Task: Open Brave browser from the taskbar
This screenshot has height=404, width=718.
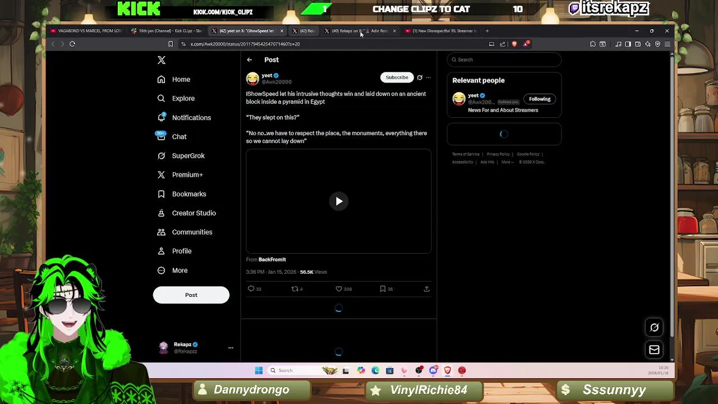Action: point(448,370)
